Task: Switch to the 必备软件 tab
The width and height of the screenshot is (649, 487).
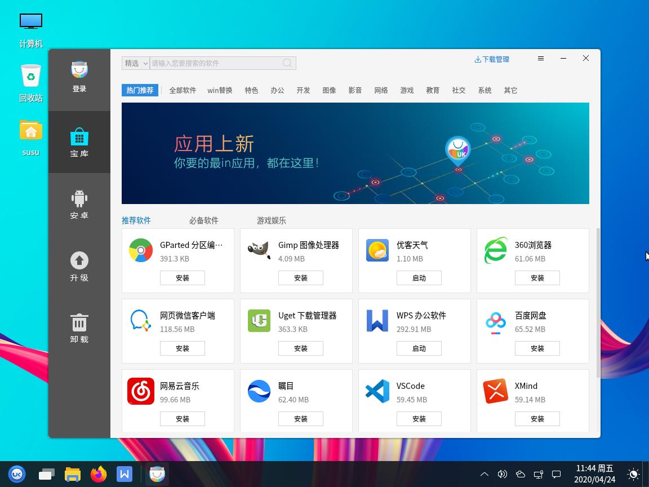Action: [x=204, y=220]
